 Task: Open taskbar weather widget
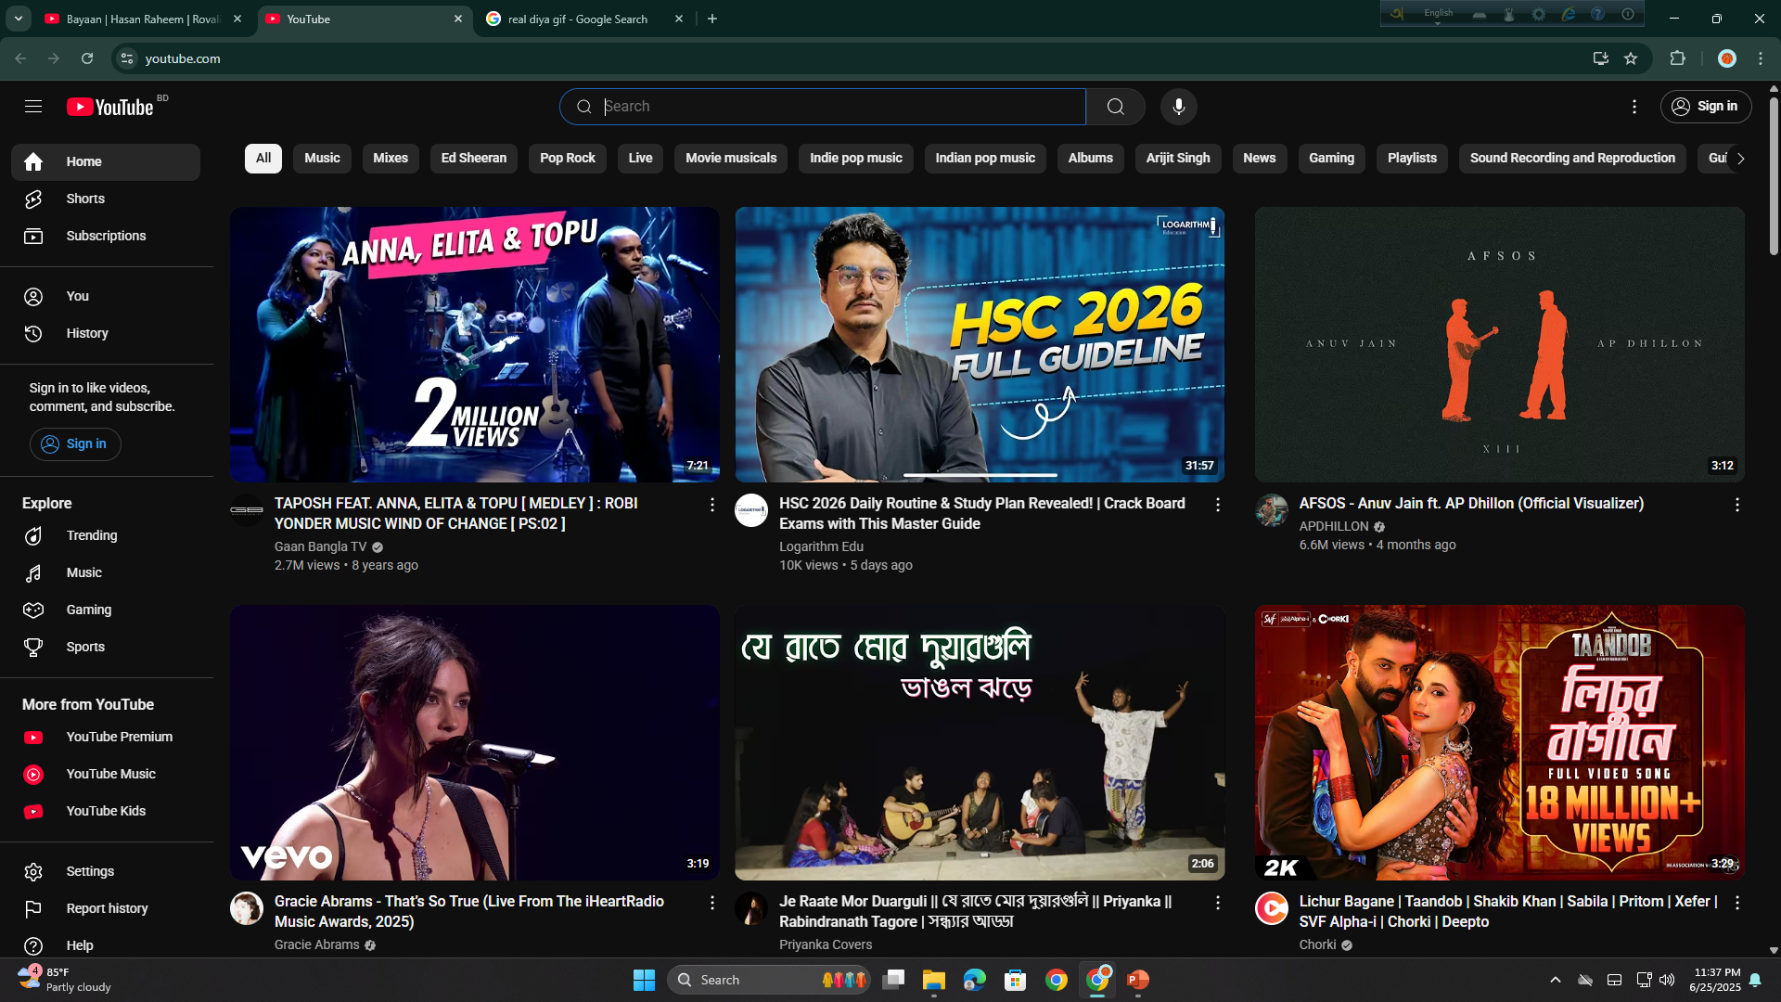[x=65, y=980]
